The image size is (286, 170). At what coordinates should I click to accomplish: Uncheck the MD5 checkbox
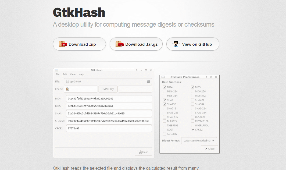193,87
